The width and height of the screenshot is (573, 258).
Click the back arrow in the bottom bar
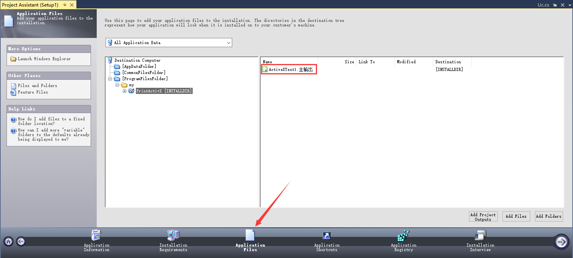click(x=21, y=242)
